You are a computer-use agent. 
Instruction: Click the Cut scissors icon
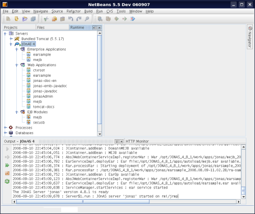[x=46, y=19]
